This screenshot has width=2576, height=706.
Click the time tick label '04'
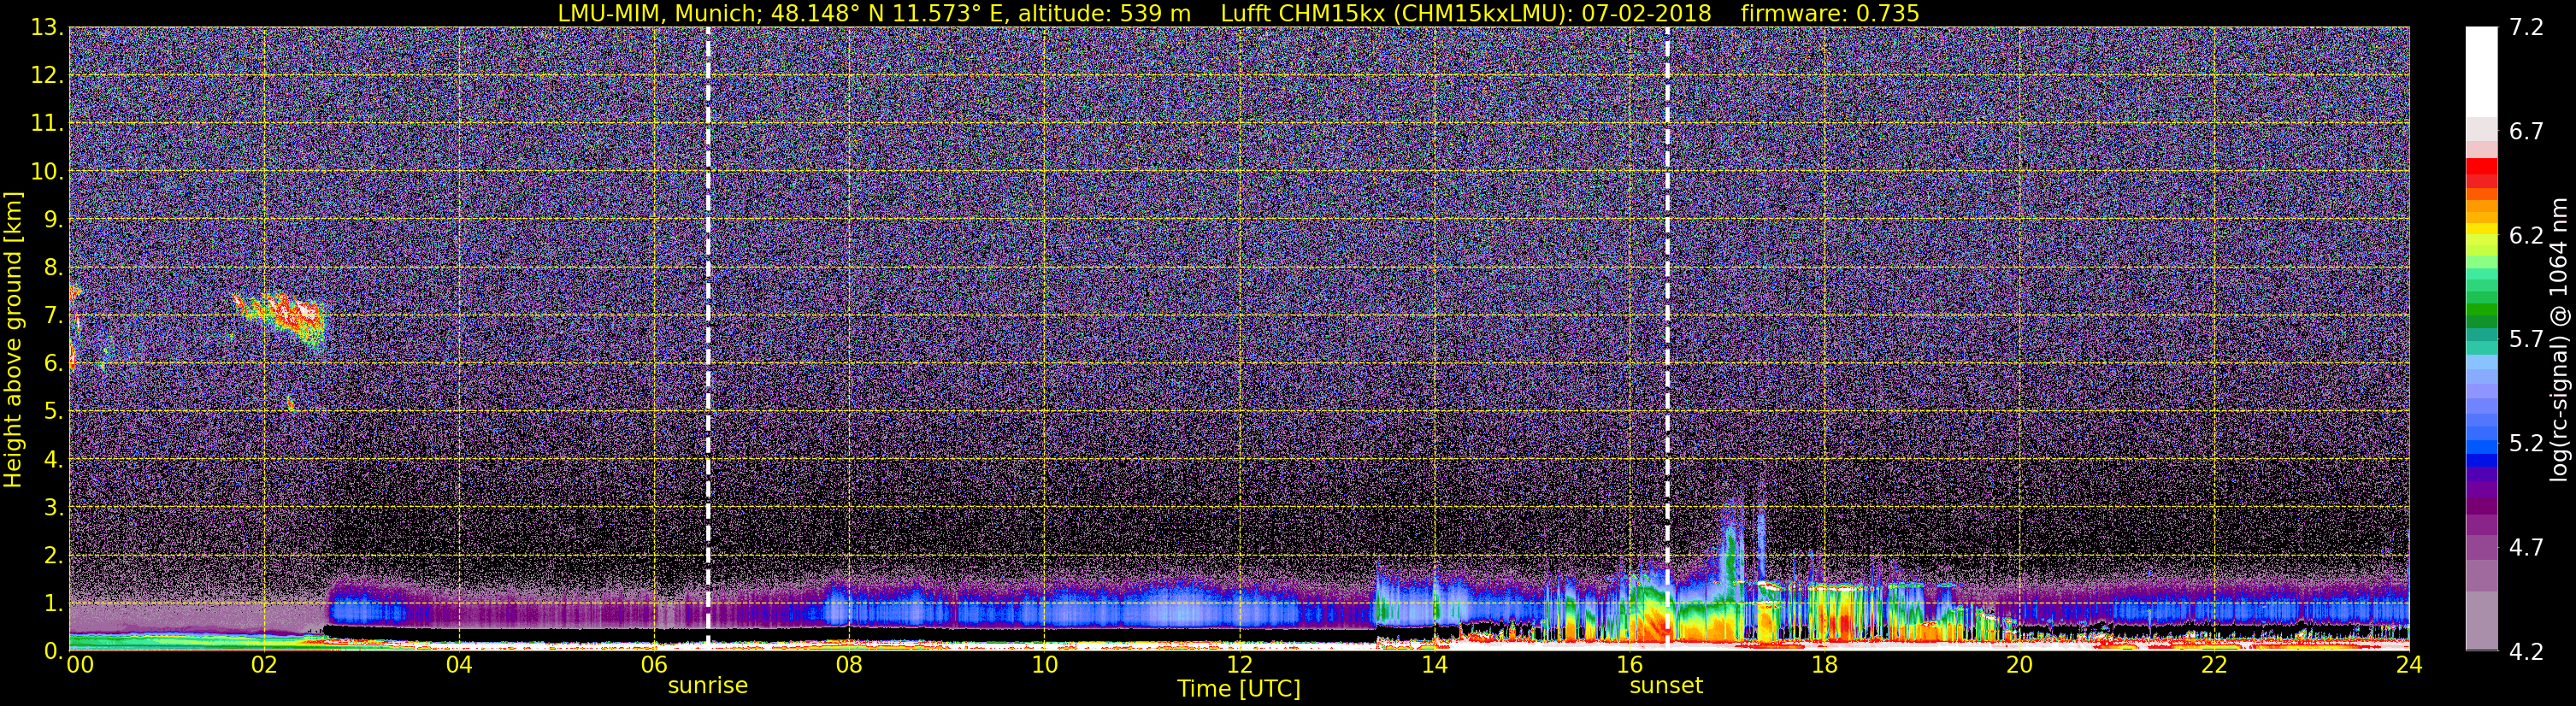(x=458, y=665)
